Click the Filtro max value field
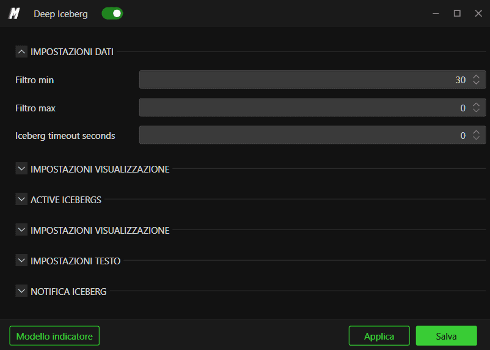This screenshot has width=490, height=350. [x=312, y=108]
